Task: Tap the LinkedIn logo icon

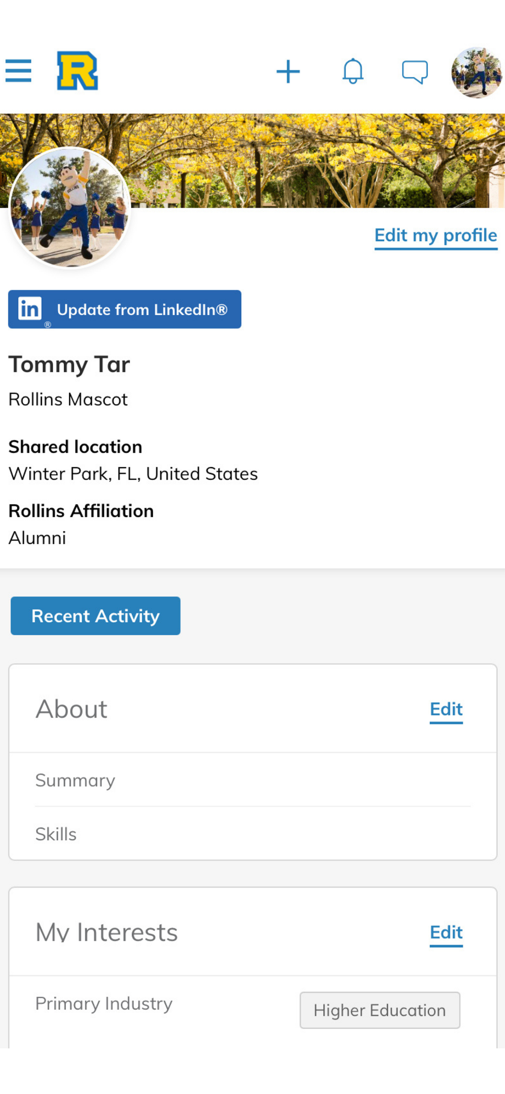Action: [x=30, y=309]
